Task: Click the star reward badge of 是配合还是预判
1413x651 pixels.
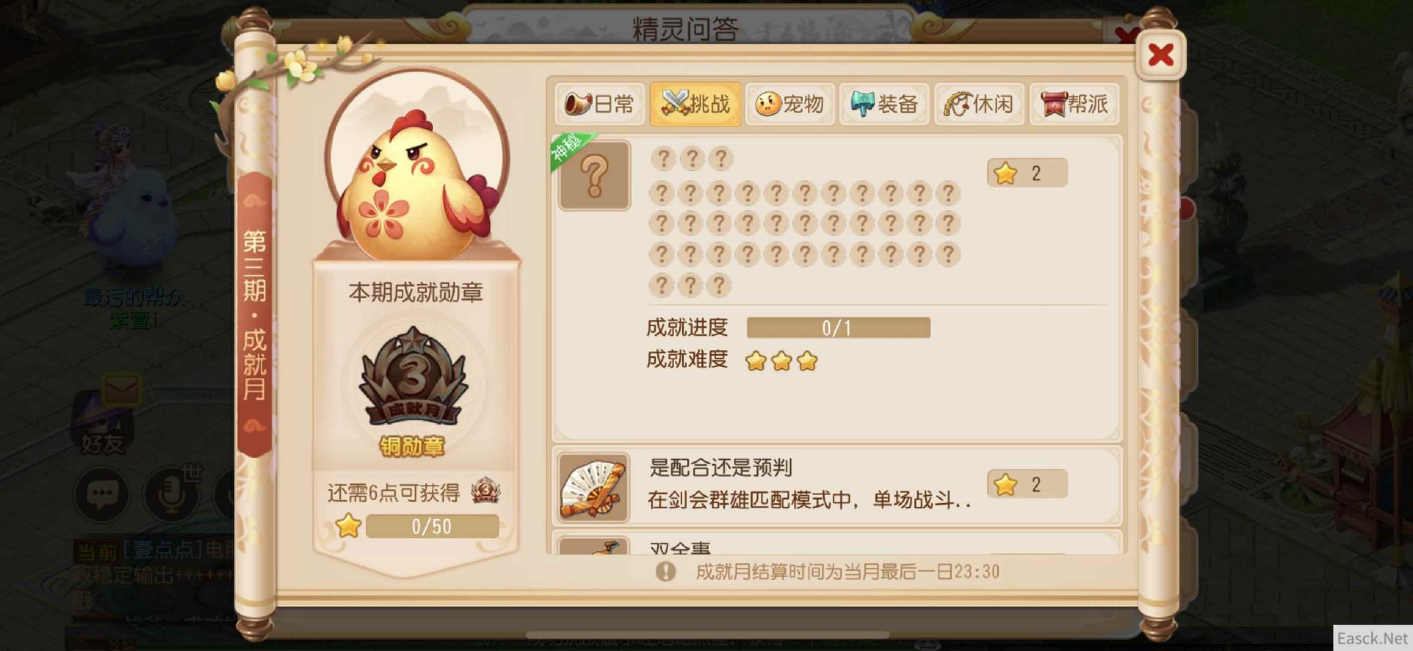Action: click(1027, 484)
